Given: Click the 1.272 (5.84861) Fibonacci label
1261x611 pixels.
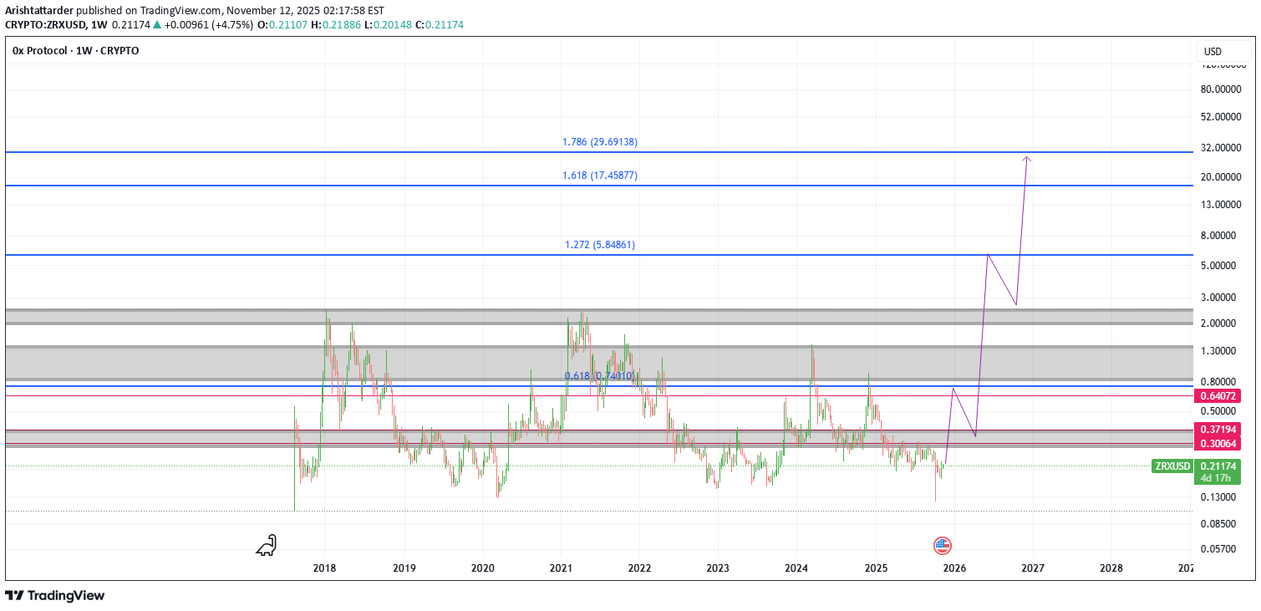Looking at the screenshot, I should (600, 245).
